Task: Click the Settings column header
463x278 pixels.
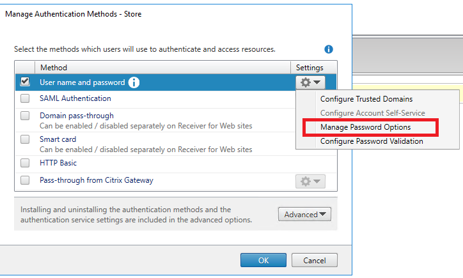Action: click(x=310, y=68)
